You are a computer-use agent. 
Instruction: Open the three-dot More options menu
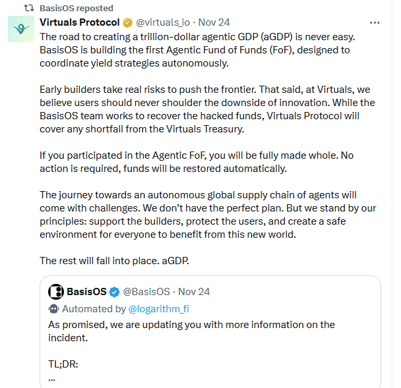[375, 22]
